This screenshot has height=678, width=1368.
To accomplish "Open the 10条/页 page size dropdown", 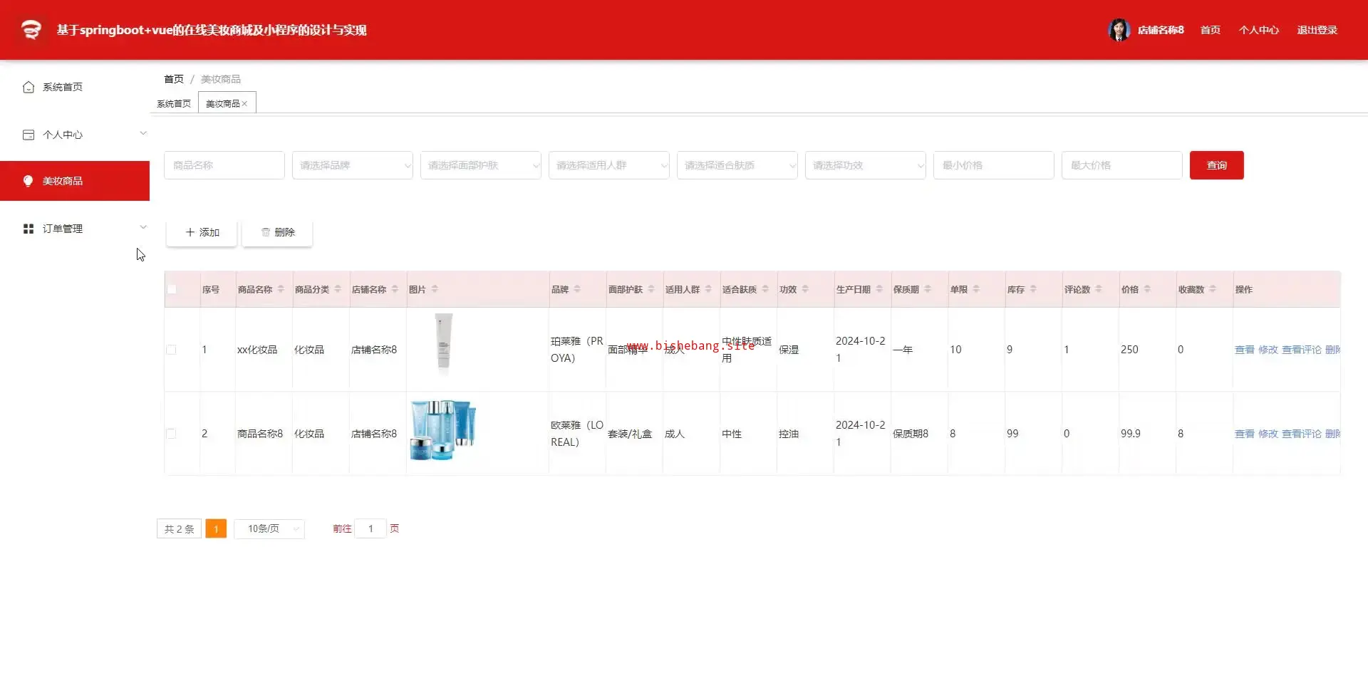I will (269, 528).
